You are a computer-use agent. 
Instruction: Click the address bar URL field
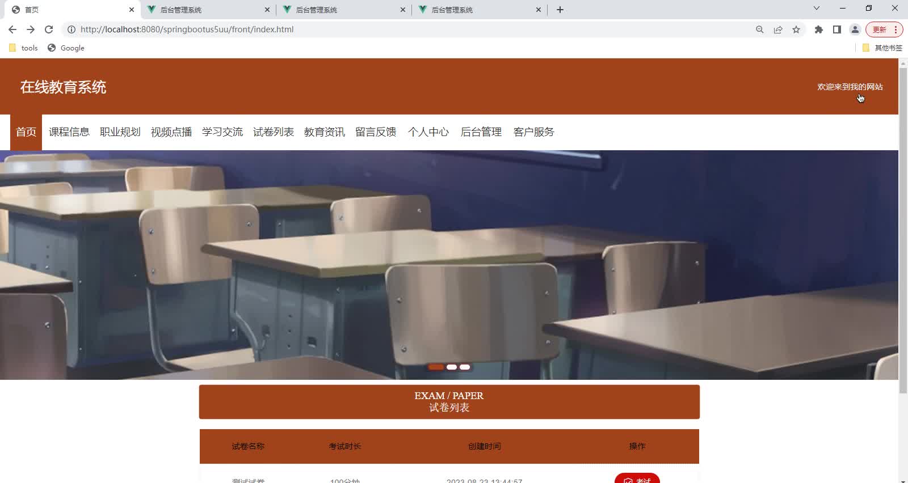(x=397, y=29)
